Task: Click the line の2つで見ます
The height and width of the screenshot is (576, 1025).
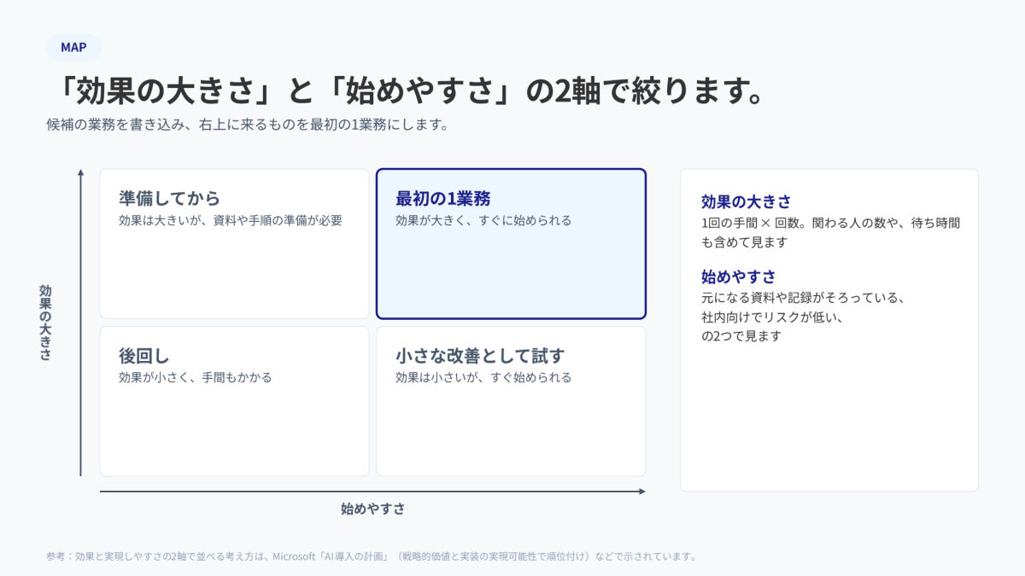Action: click(x=741, y=336)
